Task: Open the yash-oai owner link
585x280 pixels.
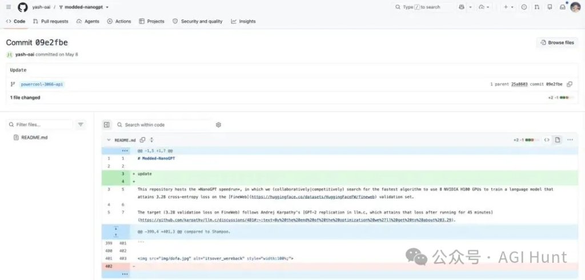Action: click(41, 7)
